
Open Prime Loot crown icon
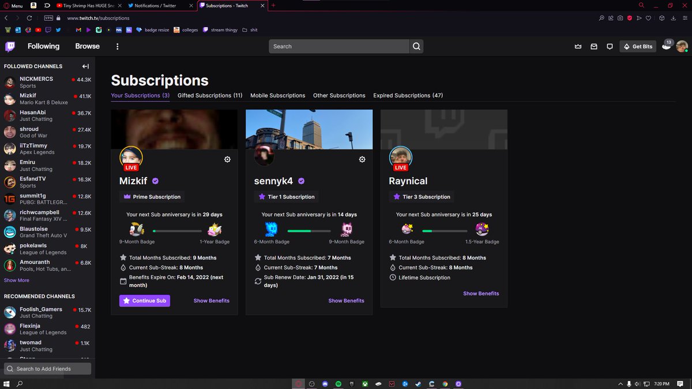click(578, 47)
